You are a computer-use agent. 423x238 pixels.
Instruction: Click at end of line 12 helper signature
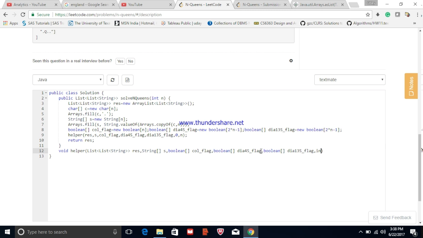pyautogui.click(x=322, y=151)
